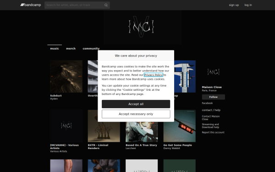This screenshot has height=172, width=275.
Task: Open the Go Get Some People title link
Action: pyautogui.click(x=178, y=145)
